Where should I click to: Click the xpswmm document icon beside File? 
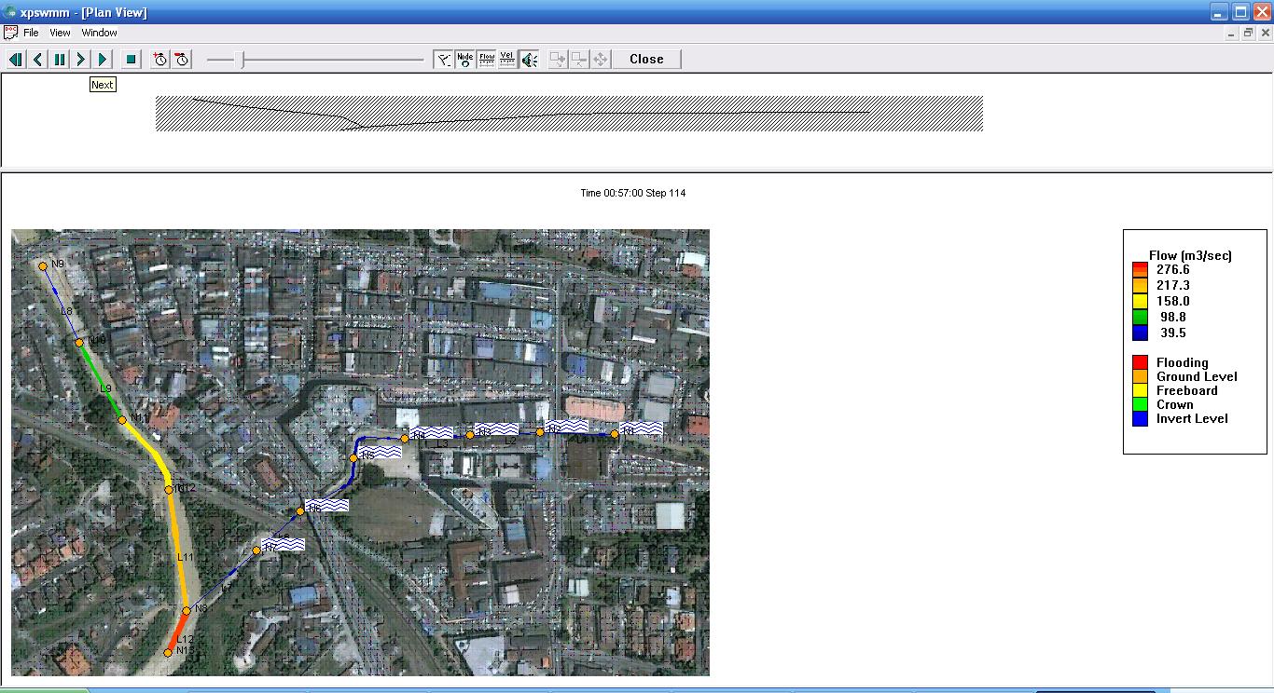(x=11, y=33)
